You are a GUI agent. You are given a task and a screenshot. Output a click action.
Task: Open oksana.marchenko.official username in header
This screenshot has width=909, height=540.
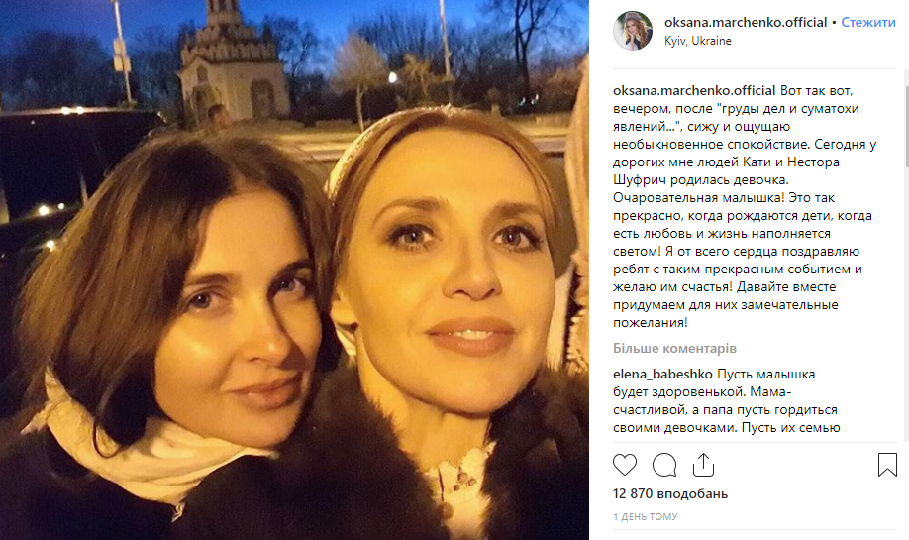pos(746,22)
